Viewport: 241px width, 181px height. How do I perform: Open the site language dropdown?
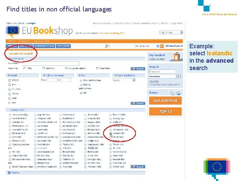[x=171, y=33]
